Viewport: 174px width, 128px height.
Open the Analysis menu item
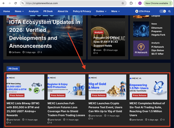pyautogui.click(x=33, y=11)
